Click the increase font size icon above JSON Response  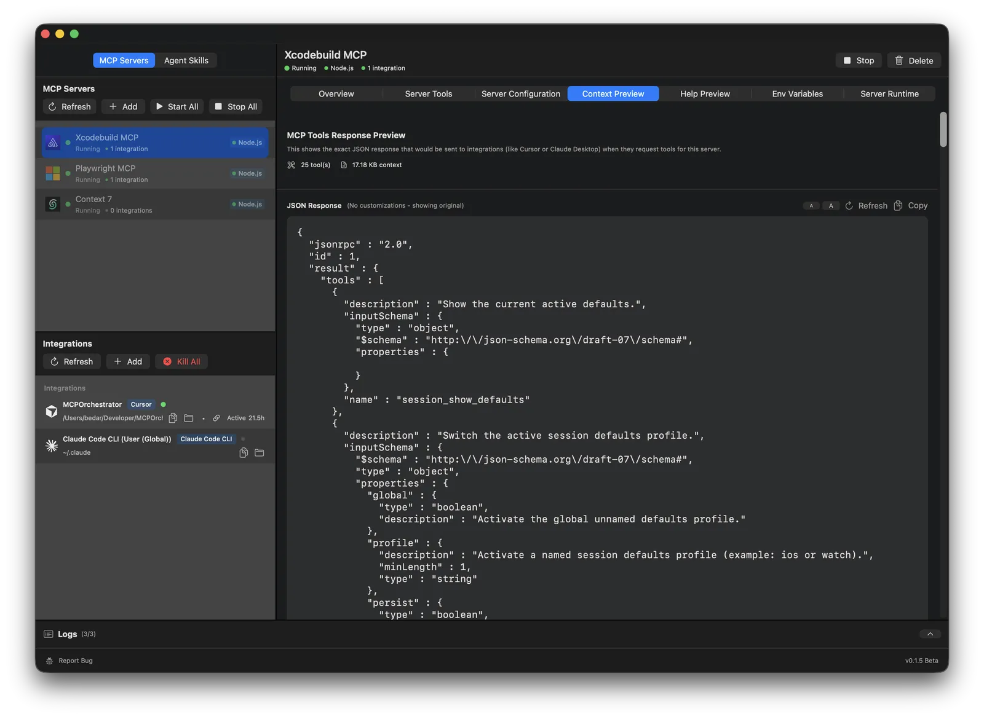click(x=831, y=205)
